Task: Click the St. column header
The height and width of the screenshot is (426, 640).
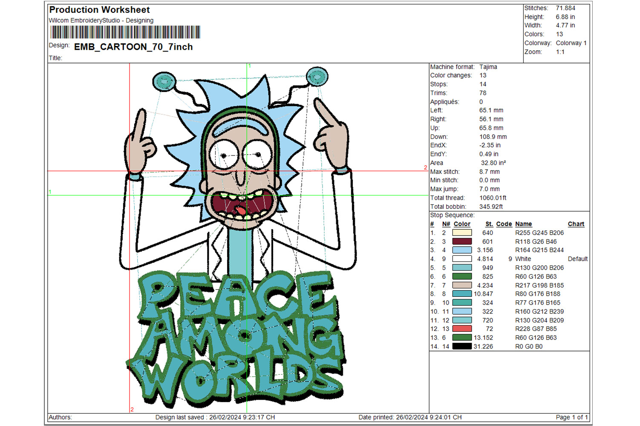Action: pyautogui.click(x=489, y=224)
